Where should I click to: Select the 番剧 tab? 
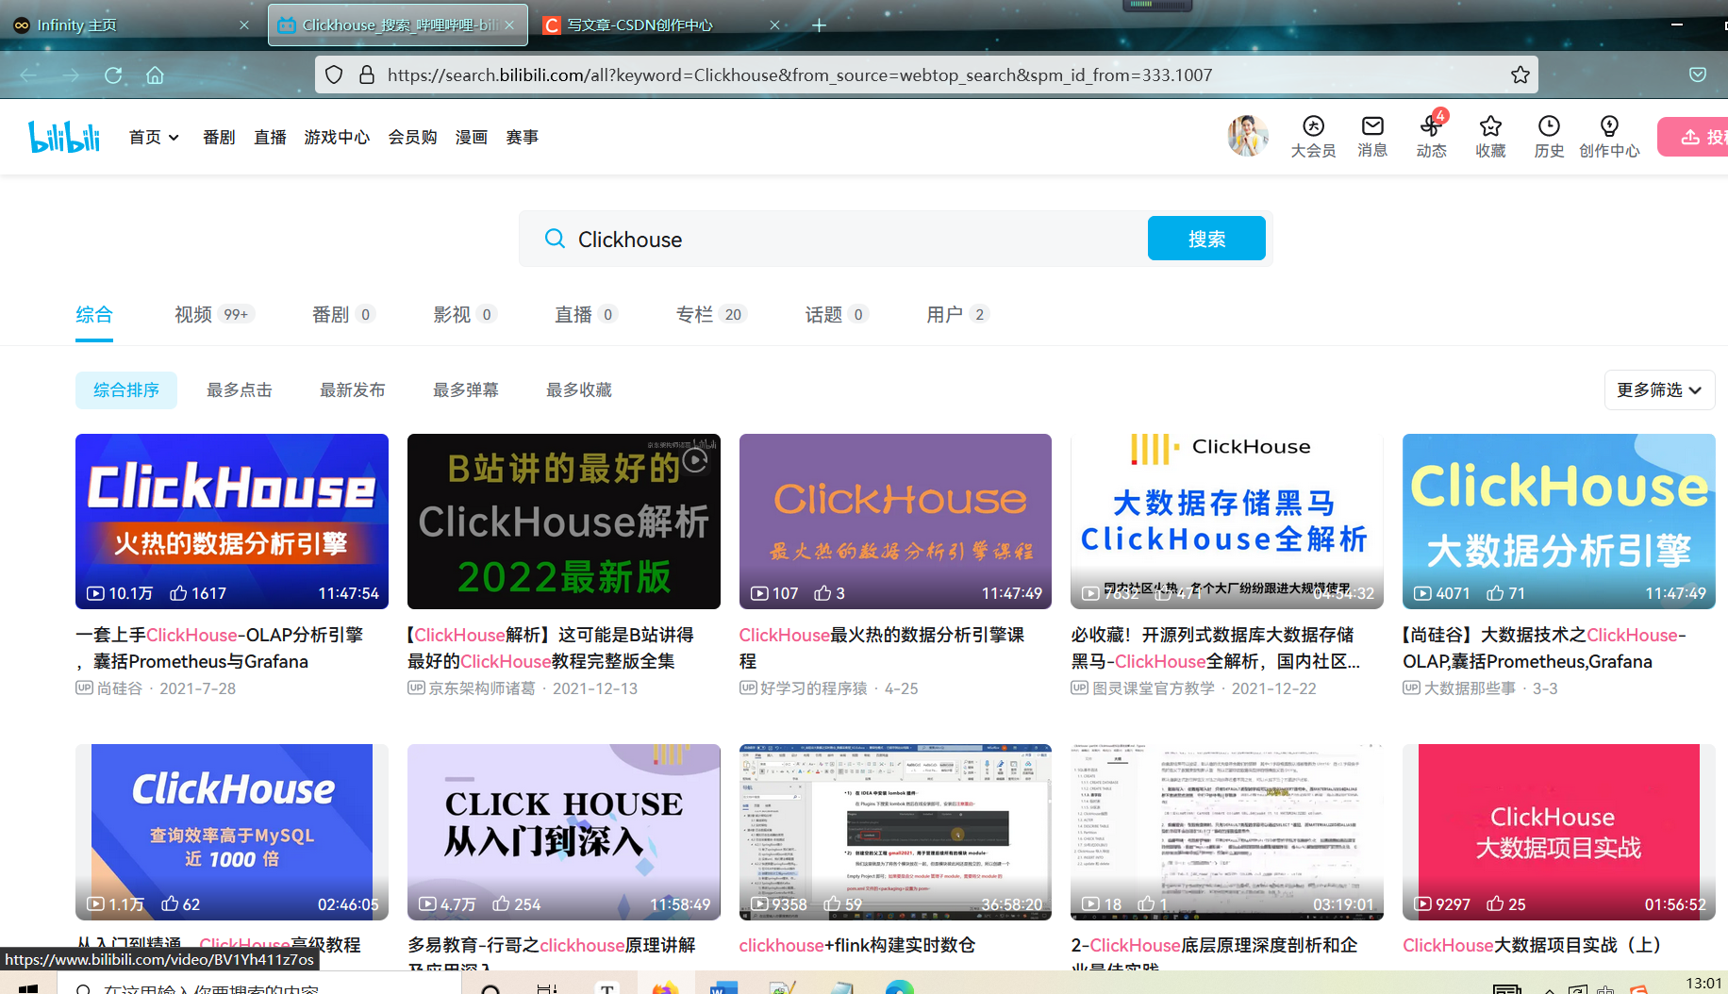pos(343,315)
